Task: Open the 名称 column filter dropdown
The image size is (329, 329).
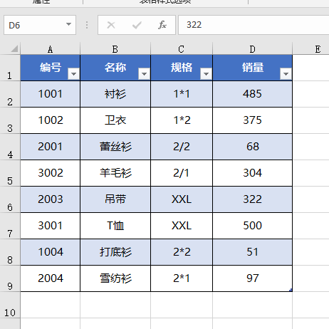Action: click(x=144, y=74)
